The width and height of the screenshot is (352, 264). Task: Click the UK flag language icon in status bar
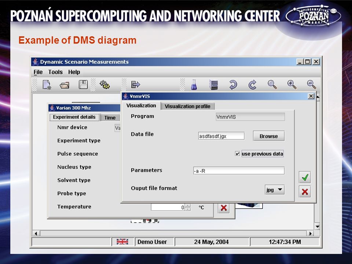point(122,242)
